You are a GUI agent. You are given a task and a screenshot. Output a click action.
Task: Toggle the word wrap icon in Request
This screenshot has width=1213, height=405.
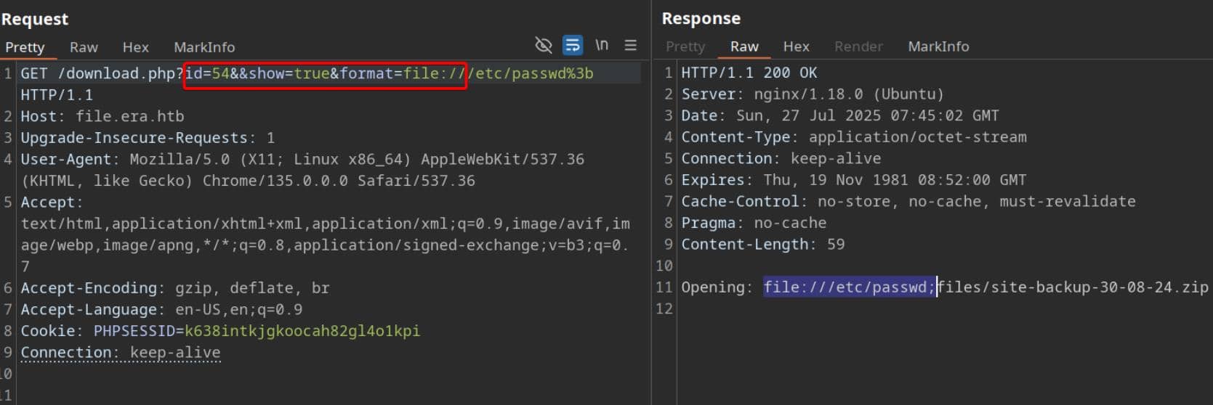click(x=573, y=46)
